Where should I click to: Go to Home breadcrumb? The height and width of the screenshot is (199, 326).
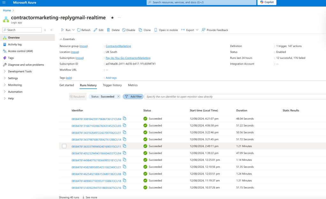pos(7,11)
